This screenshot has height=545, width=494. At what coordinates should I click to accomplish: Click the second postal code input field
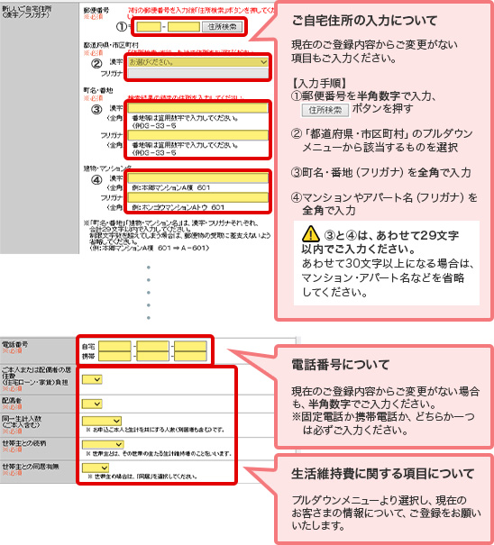[184, 27]
